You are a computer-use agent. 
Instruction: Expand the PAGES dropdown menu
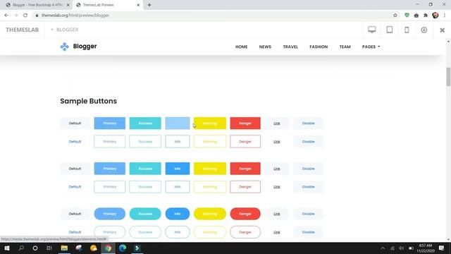click(371, 47)
